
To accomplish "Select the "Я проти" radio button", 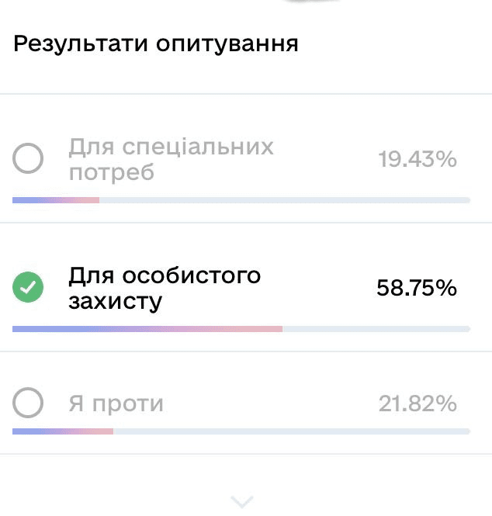I will (x=28, y=403).
